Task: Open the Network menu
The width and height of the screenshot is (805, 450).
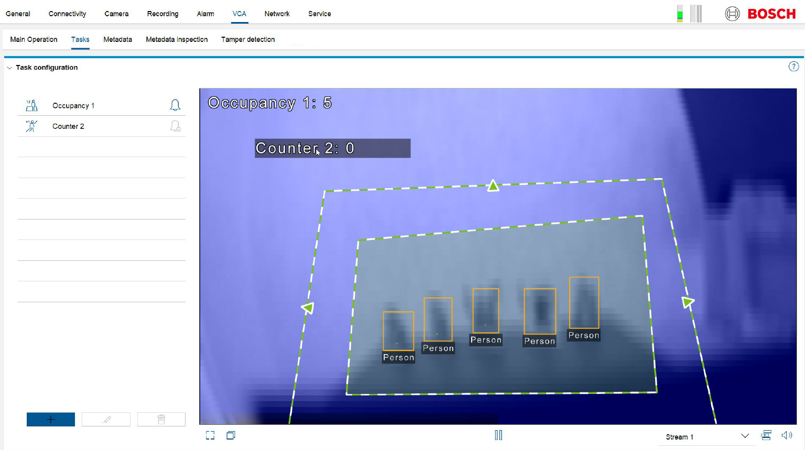Action: point(277,14)
